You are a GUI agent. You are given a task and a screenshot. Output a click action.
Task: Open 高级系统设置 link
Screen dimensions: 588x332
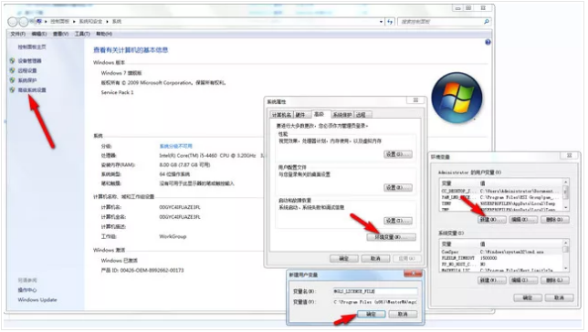(x=32, y=90)
